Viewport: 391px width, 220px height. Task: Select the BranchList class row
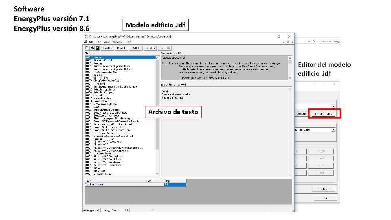point(120,171)
